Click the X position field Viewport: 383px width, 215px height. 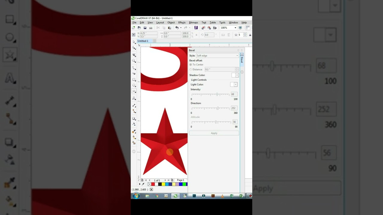(x=148, y=33)
